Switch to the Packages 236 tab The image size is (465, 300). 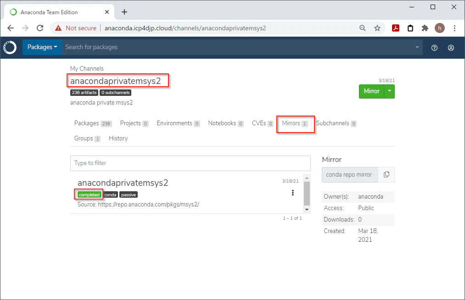coord(93,123)
